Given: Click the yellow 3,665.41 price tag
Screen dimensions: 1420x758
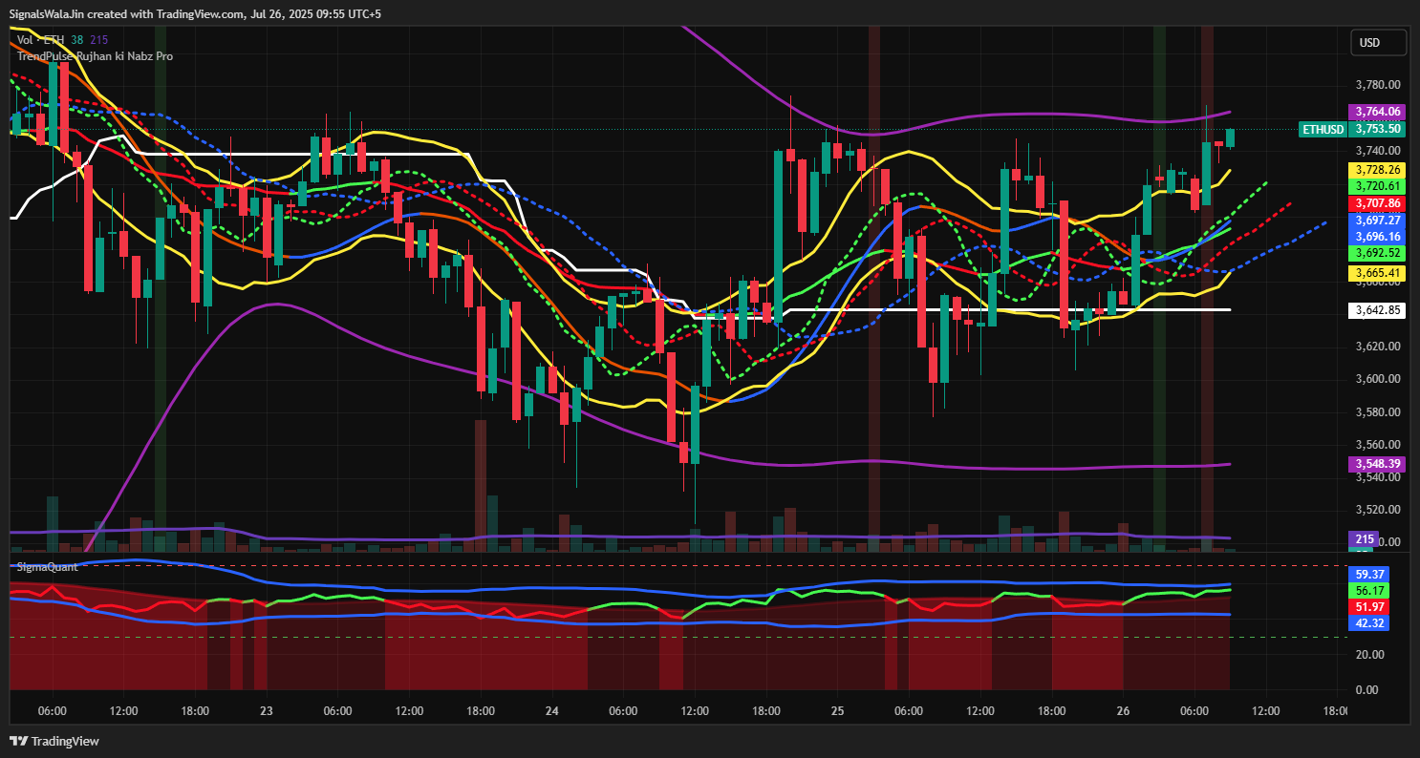Looking at the screenshot, I should (1377, 273).
